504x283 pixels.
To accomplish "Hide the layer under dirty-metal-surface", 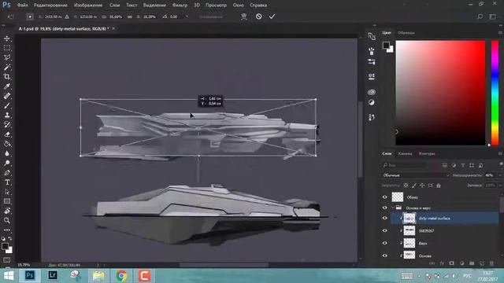I will pos(385,230).
